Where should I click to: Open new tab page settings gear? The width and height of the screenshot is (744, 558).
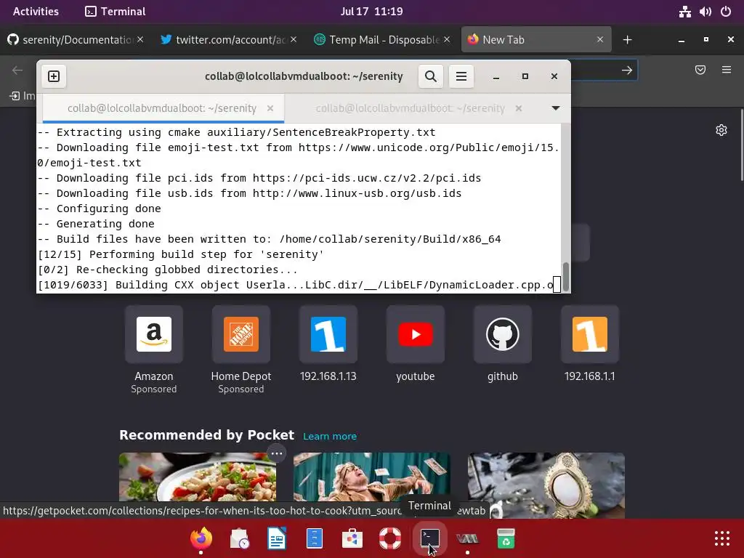[721, 130]
